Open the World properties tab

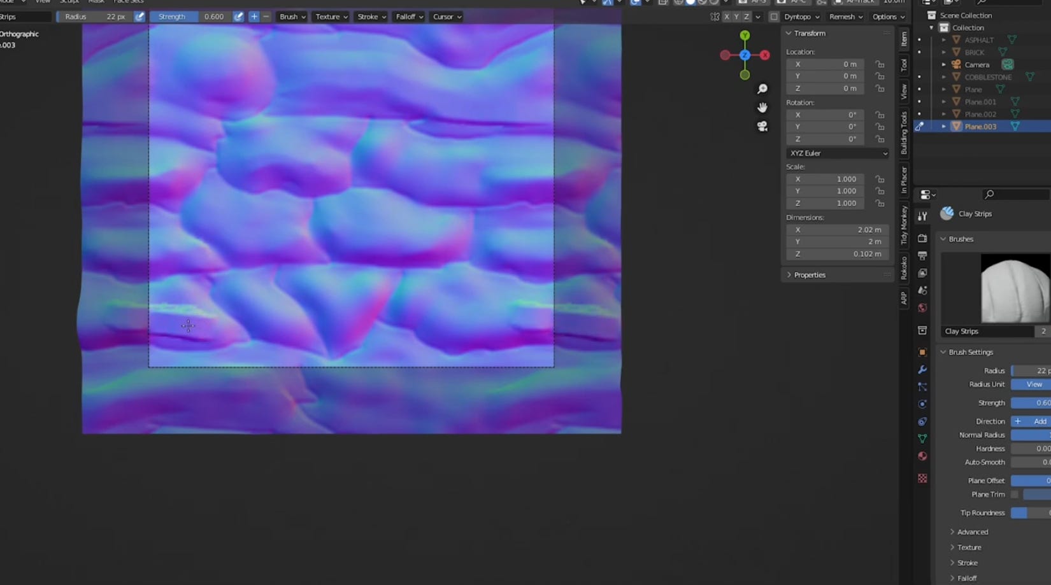click(922, 308)
